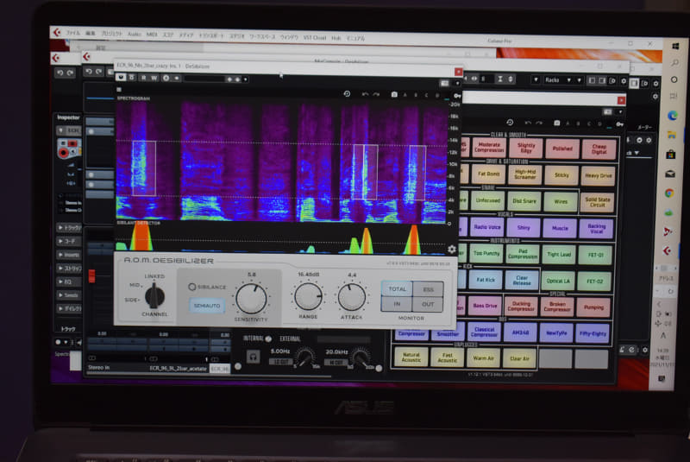Click the MixCompressor history clock icon
This screenshot has height=462, width=690.
click(510, 123)
